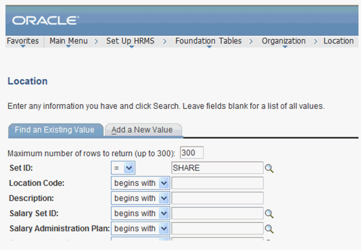Screen dimensions: 361x250
Task: Click the 'Salary Administration Plan:' label
Action: pos(60,229)
